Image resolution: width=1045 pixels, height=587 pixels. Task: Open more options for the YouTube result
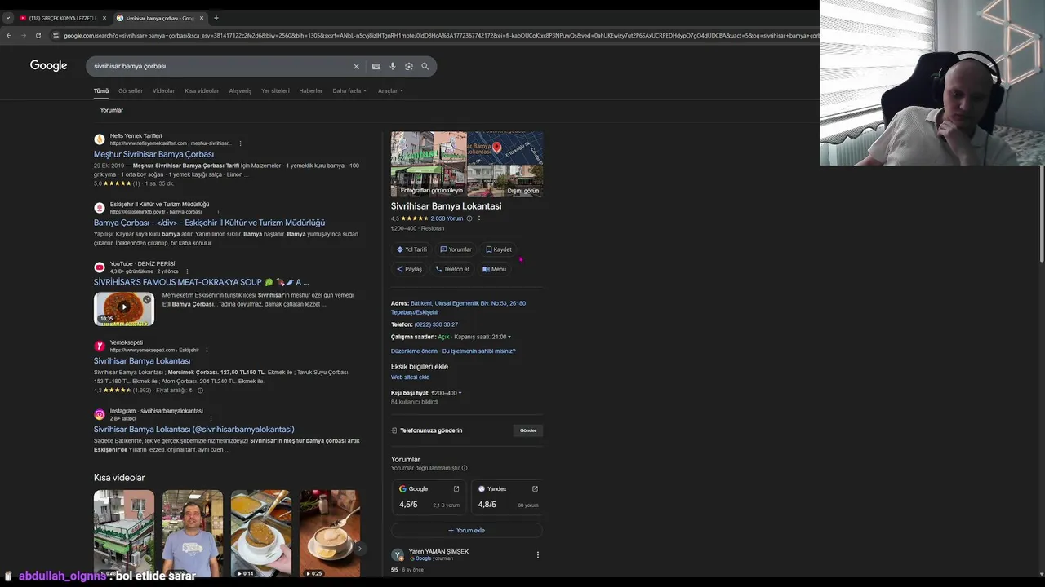[187, 271]
